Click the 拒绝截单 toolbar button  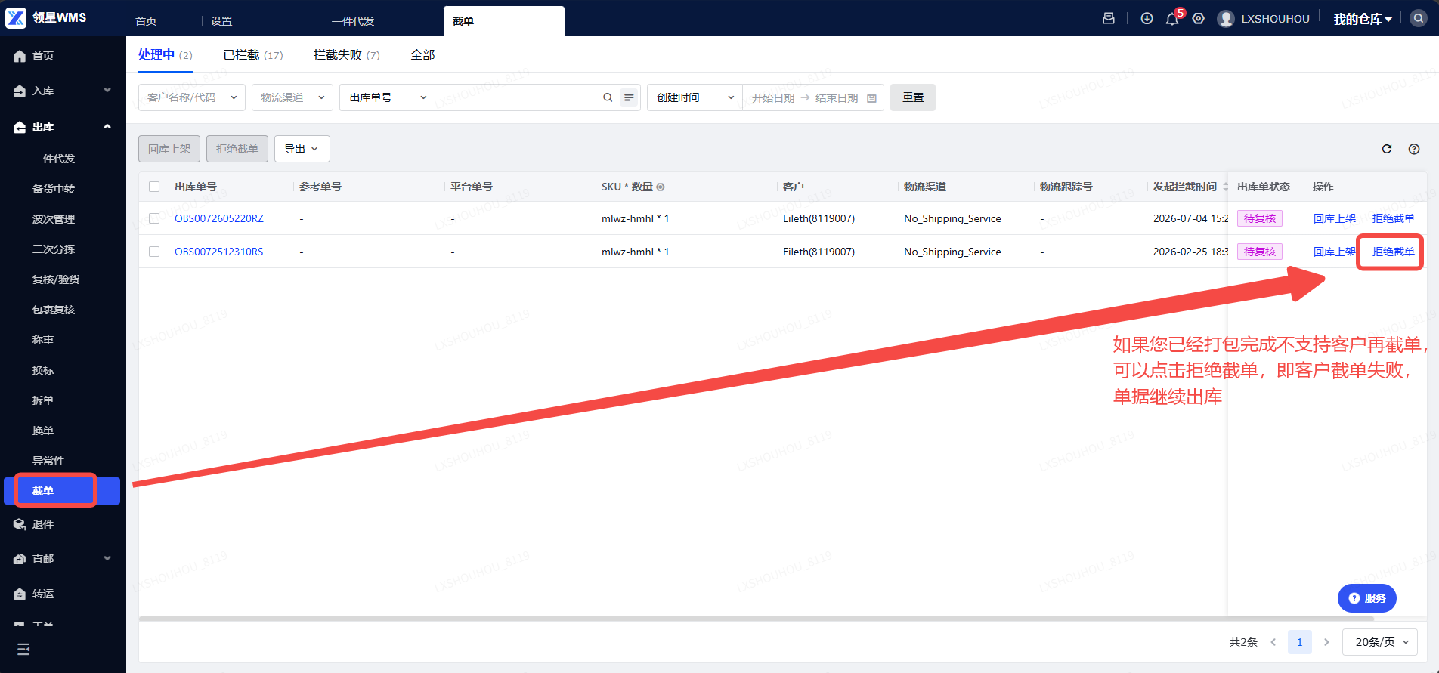click(x=237, y=149)
